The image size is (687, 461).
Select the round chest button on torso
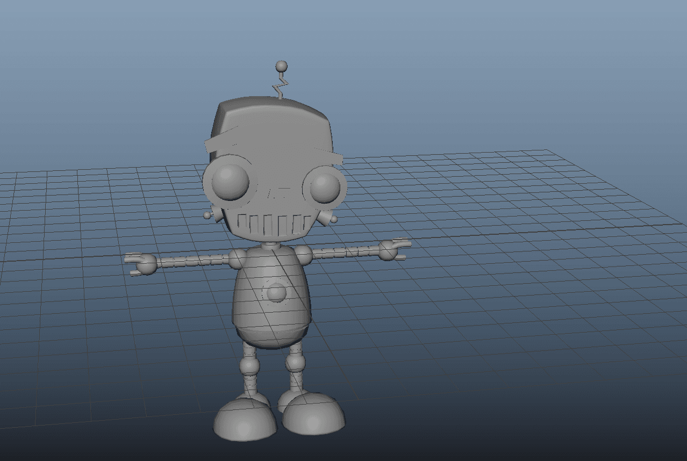click(x=277, y=293)
